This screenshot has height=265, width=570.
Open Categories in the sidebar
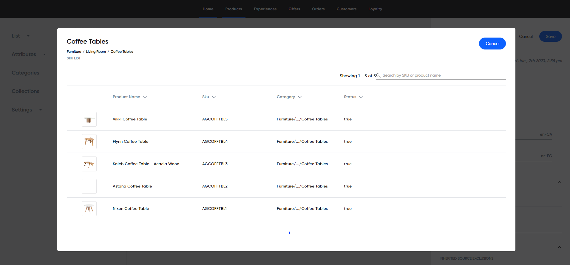[25, 73]
